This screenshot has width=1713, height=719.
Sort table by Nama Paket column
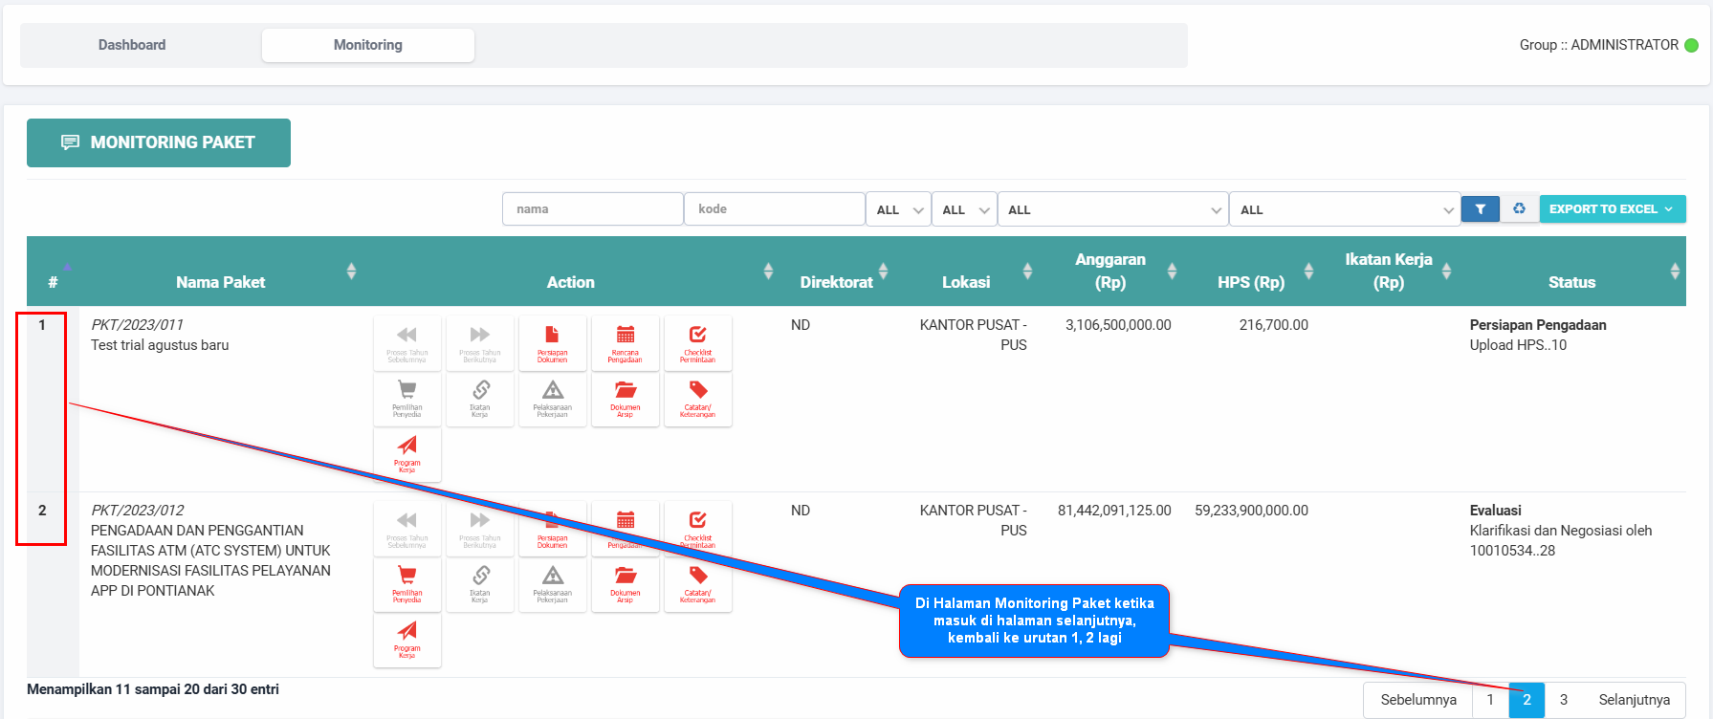351,272
